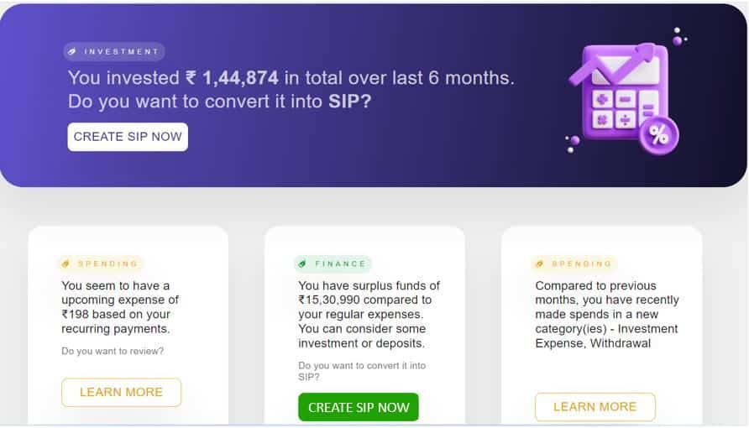
Task: Click the Investment Expense, Withdrawal spending message
Action: coord(606,315)
